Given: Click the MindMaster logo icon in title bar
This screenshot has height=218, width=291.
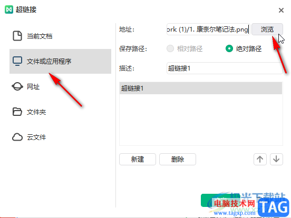Looking at the screenshot, I should [x=9, y=9].
